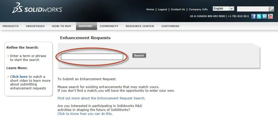Screen dimensions: 278x122
Task: Click the Logout link
Action: pos(162,9)
